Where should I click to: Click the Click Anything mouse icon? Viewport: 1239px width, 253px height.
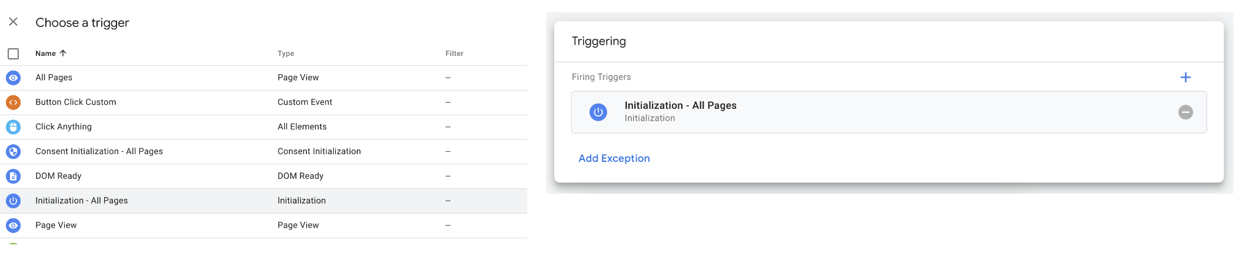click(13, 127)
